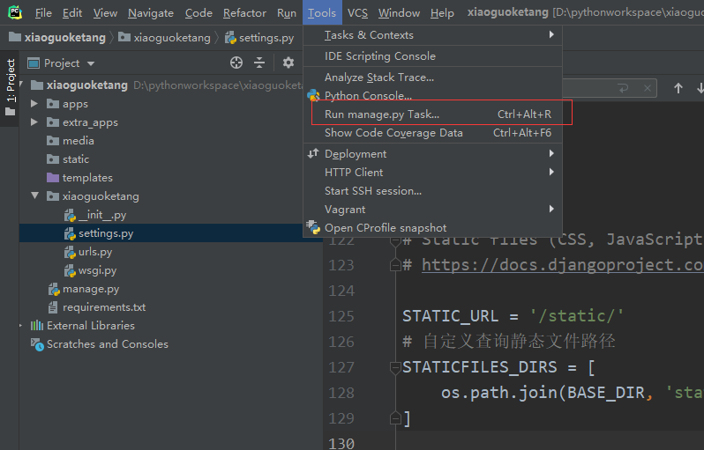Open the Project view dropdown arrow
The height and width of the screenshot is (450, 704).
click(91, 63)
